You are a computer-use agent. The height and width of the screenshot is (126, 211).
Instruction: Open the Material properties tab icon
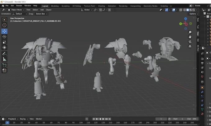pos(202,114)
